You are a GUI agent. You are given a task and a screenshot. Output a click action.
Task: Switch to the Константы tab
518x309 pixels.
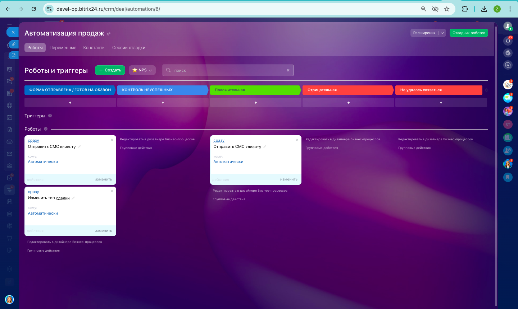point(94,48)
